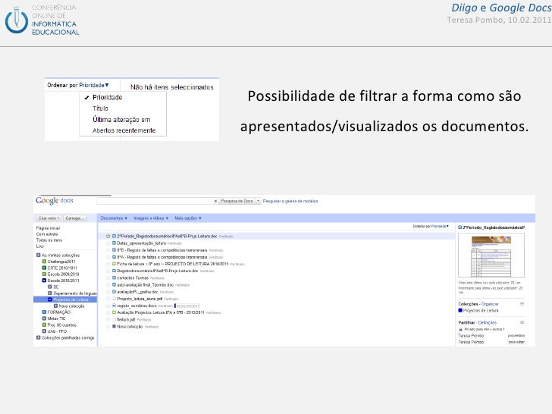Click the file icon of 8ºB - Registo de faltas
Screen dimensions: 552x414
point(114,250)
